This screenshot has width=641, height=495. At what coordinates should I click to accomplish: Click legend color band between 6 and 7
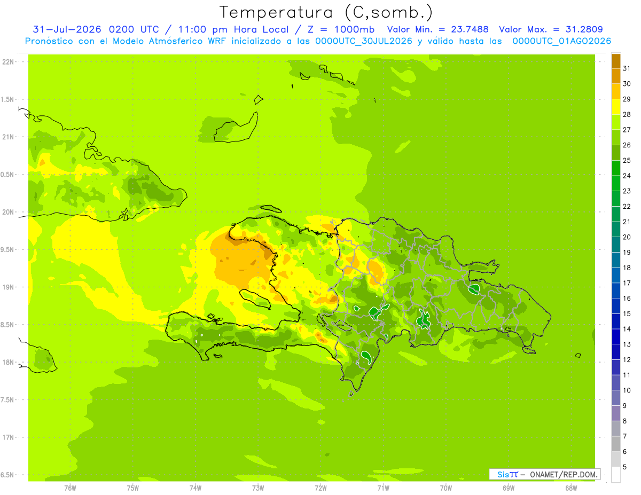tap(616, 444)
